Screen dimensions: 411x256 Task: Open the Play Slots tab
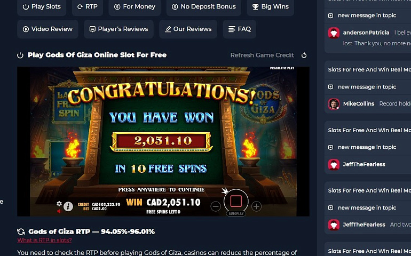click(x=42, y=6)
